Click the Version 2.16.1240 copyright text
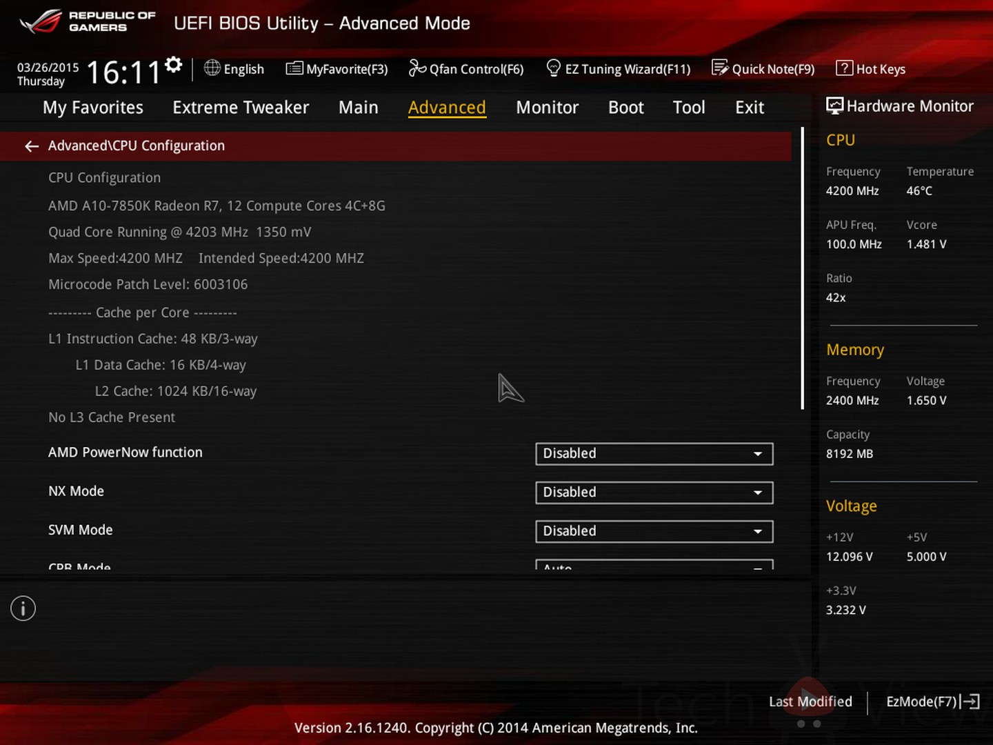This screenshot has width=993, height=745. [496, 728]
